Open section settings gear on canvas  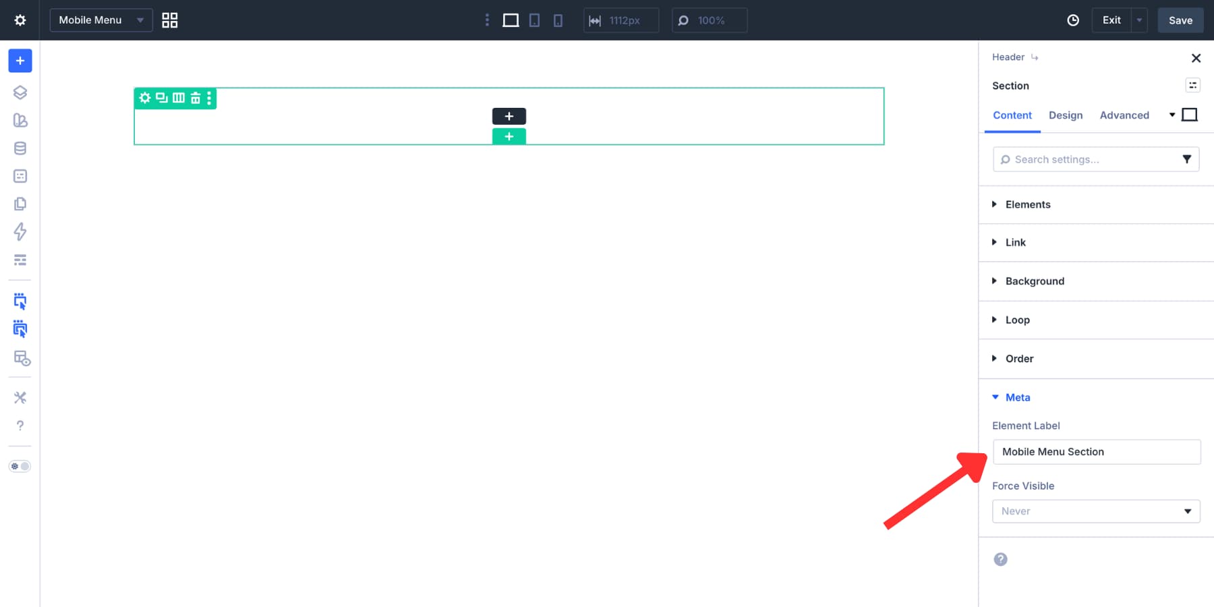click(x=145, y=98)
